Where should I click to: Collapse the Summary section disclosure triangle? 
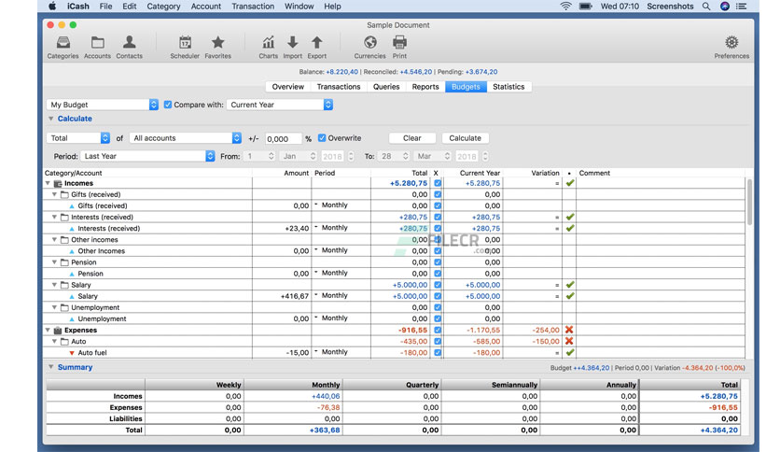click(50, 367)
